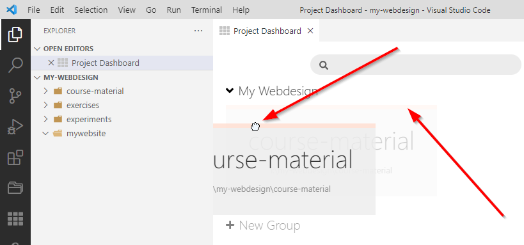Click the plus icon beside New Group
The width and height of the screenshot is (524, 245).
click(x=230, y=225)
